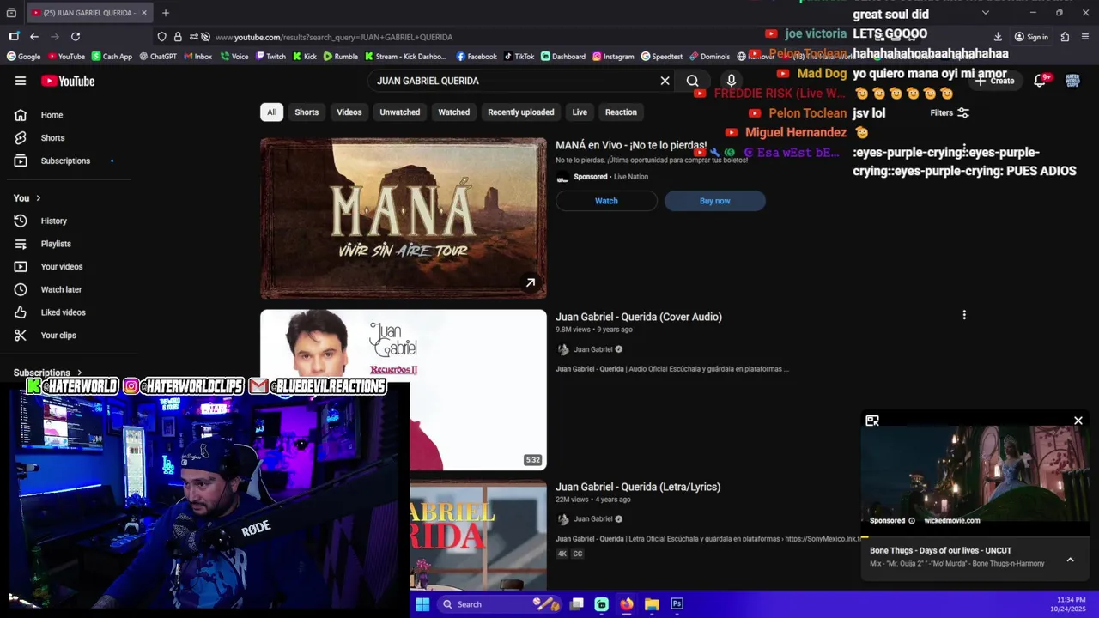Select the Reaction filter chip
Screen dimensions: 1099x618
tap(621, 112)
